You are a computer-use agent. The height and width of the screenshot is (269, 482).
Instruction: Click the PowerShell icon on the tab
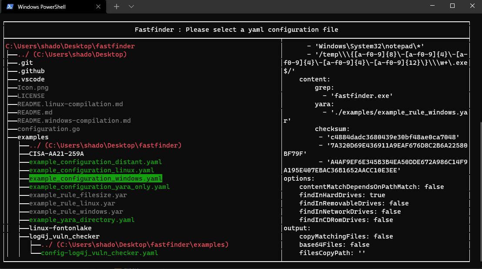[x=10, y=7]
